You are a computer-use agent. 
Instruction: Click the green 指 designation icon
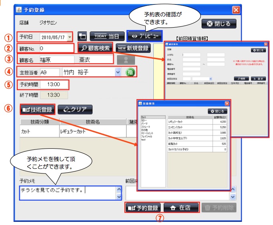click(130, 72)
